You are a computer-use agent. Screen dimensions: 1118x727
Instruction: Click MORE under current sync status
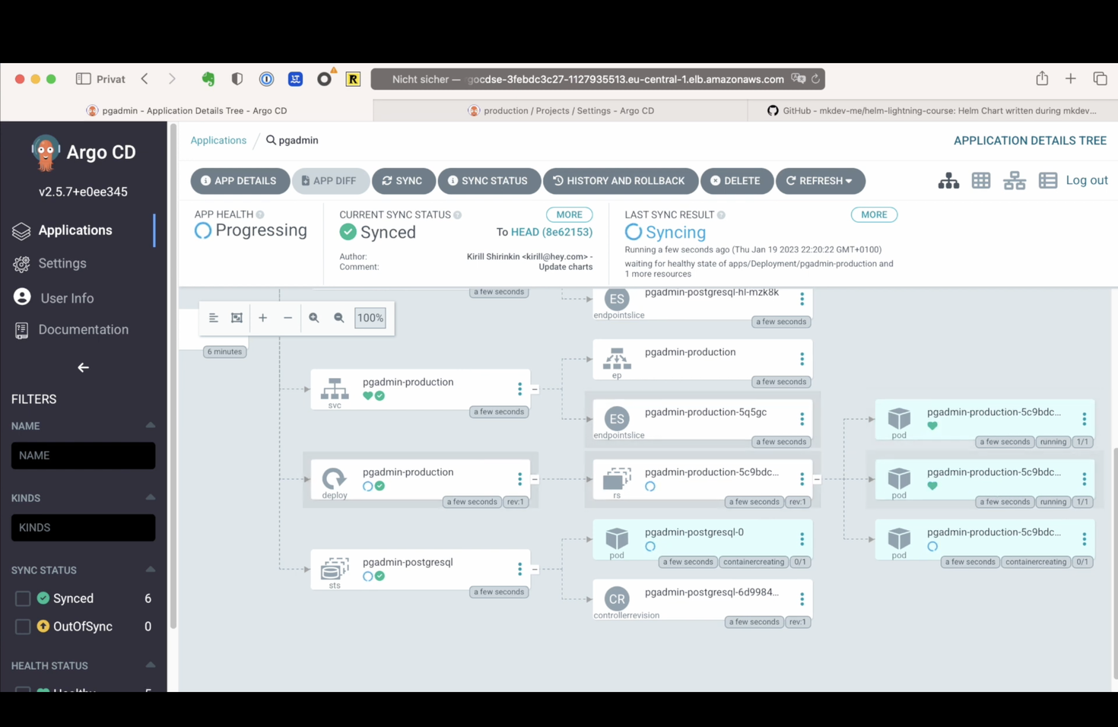tap(569, 214)
